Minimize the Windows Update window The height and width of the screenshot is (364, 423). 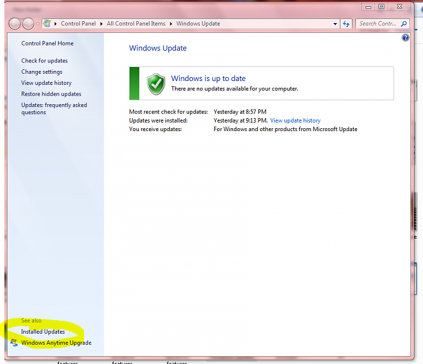coord(368,7)
